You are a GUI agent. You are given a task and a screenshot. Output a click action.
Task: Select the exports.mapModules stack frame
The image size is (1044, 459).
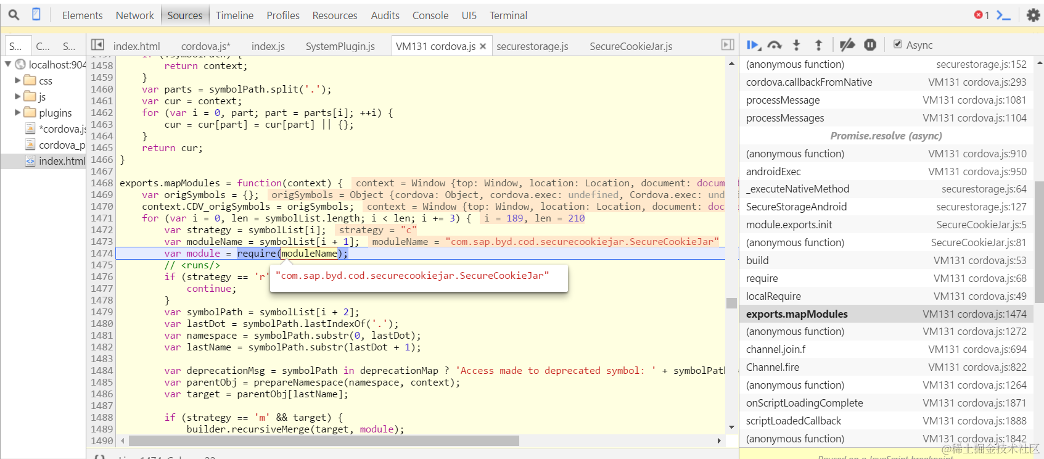[886, 314]
